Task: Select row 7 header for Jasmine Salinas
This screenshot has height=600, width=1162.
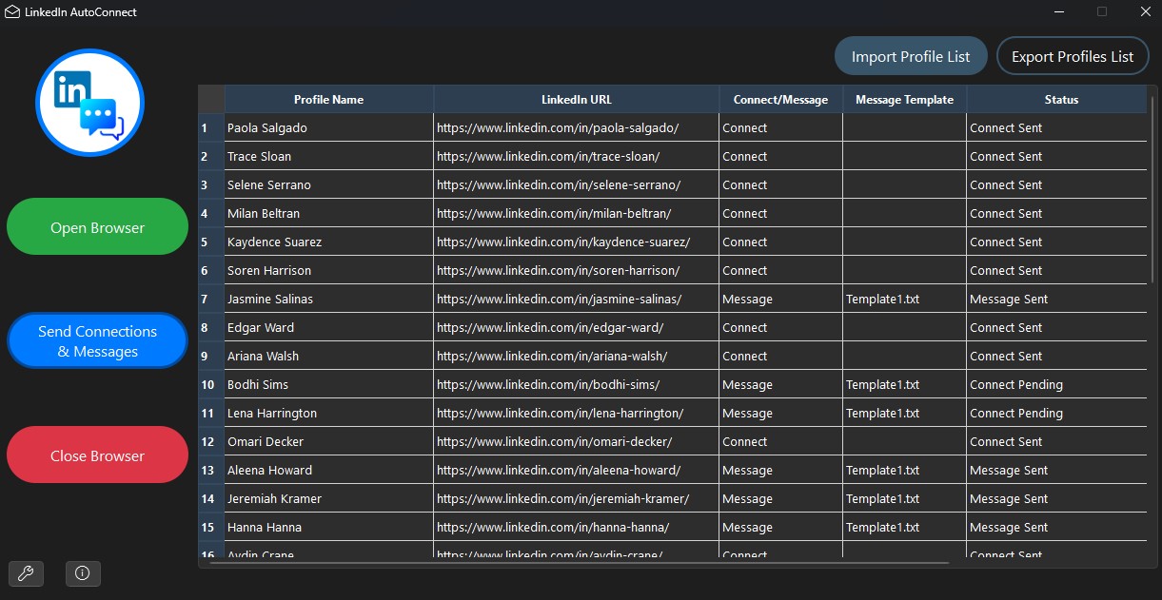Action: tap(210, 300)
